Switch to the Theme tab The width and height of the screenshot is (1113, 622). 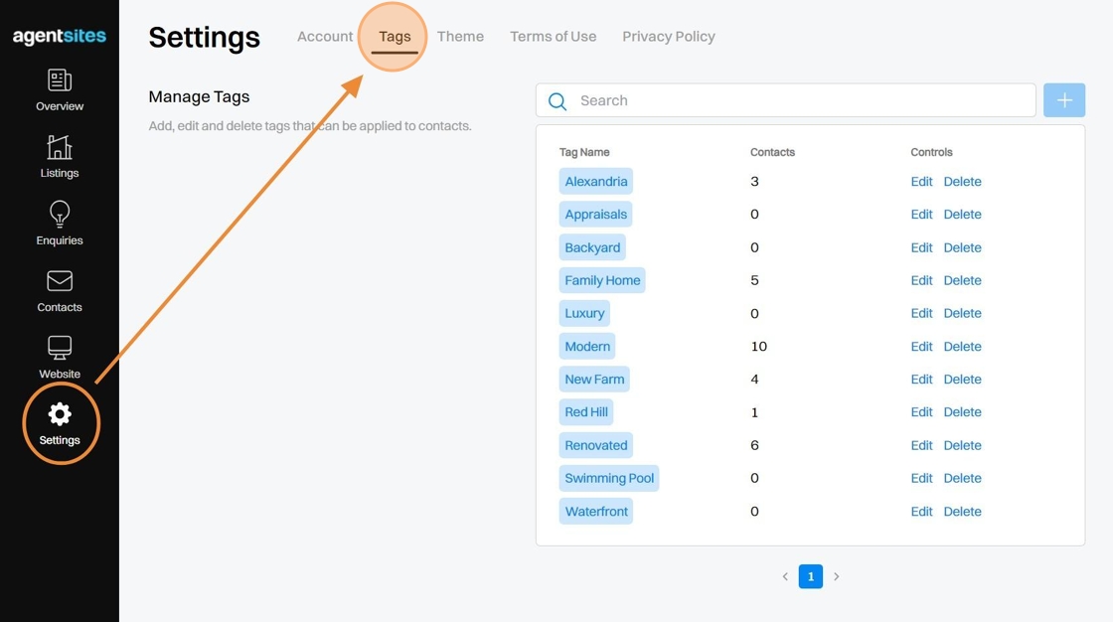pos(460,37)
